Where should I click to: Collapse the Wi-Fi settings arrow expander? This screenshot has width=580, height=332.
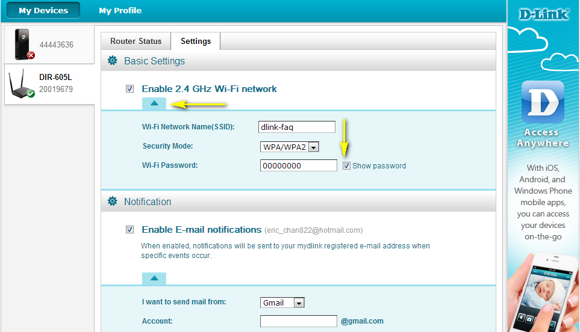tap(154, 103)
